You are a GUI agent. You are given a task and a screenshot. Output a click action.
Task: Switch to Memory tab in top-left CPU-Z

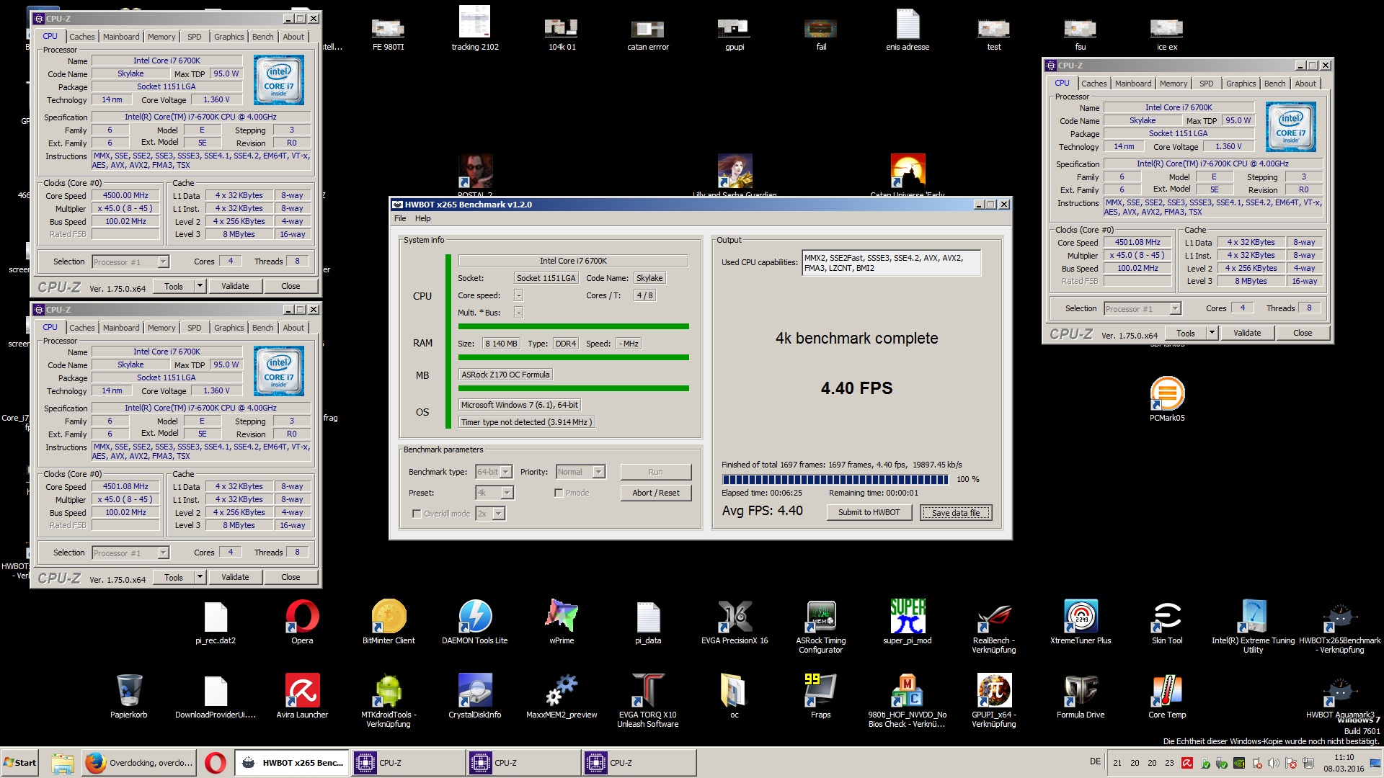click(161, 37)
